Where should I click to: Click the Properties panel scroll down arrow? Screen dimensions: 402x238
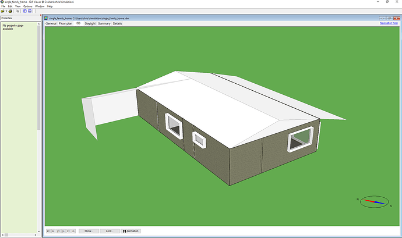pos(38,232)
